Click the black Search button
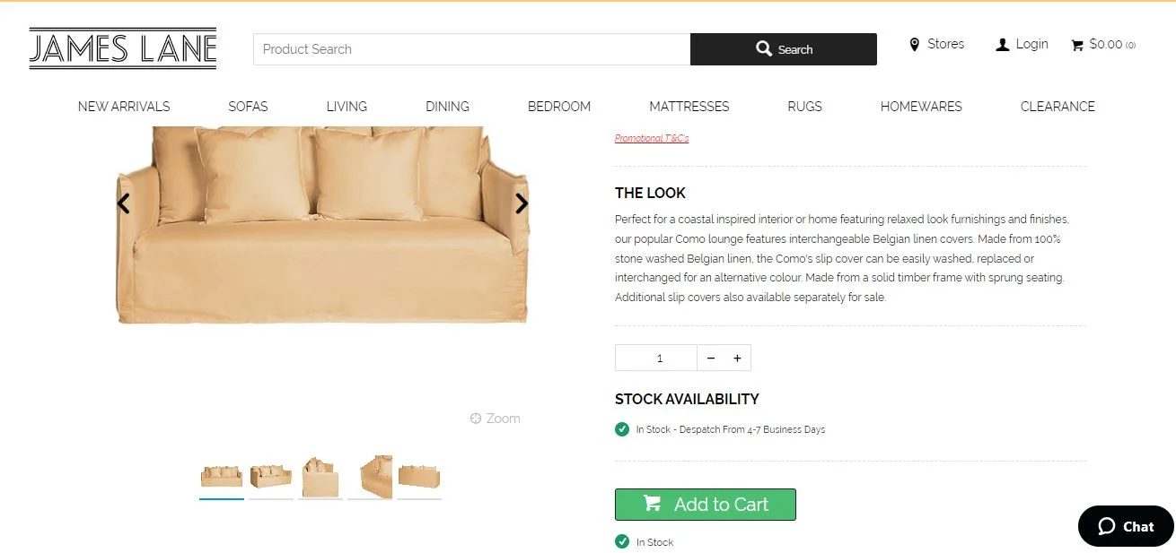 pos(783,49)
